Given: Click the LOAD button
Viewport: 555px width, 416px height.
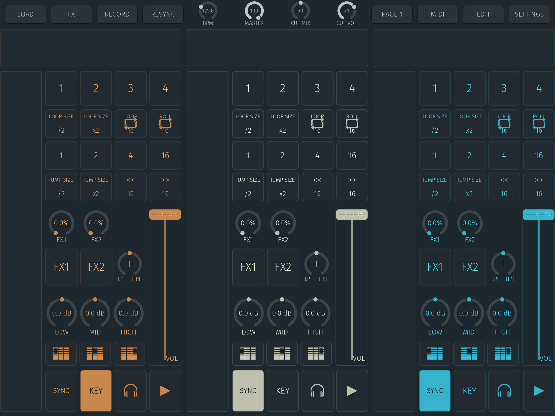Looking at the screenshot, I should [25, 14].
